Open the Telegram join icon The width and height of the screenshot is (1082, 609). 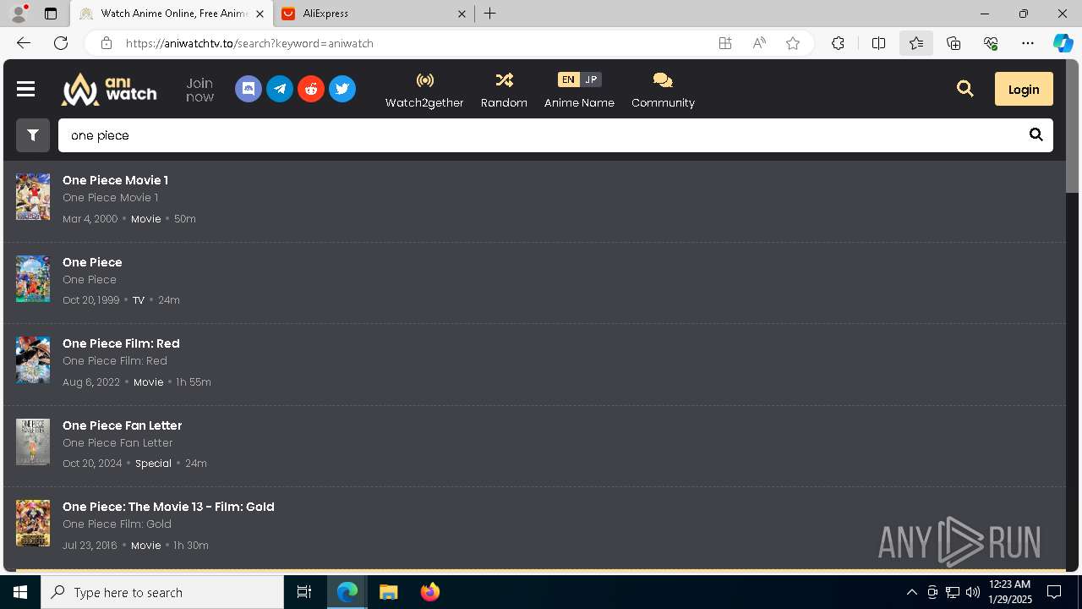pyautogui.click(x=280, y=89)
